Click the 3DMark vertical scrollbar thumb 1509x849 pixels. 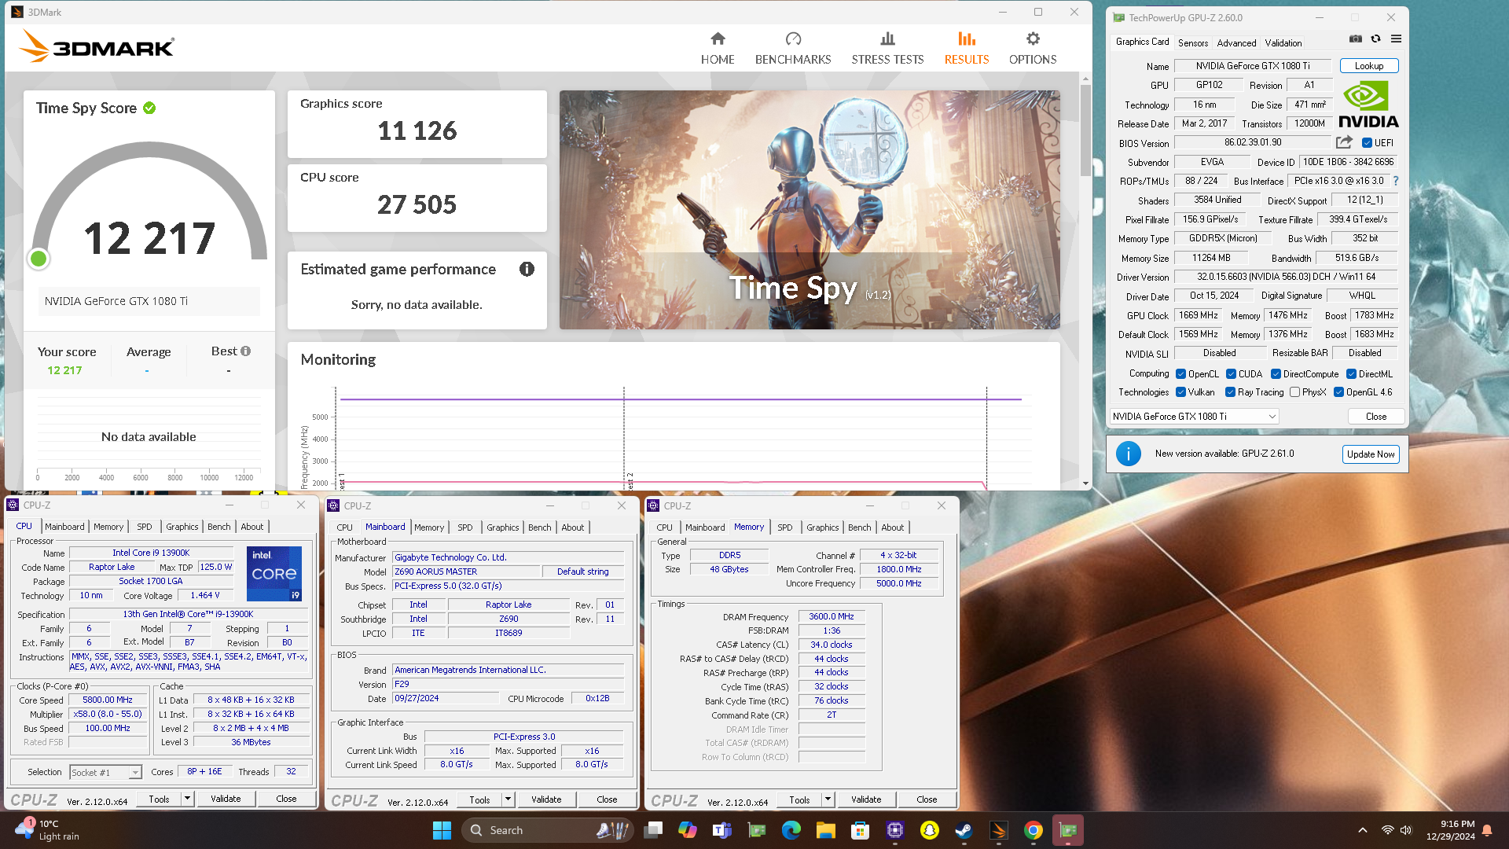tap(1085, 130)
